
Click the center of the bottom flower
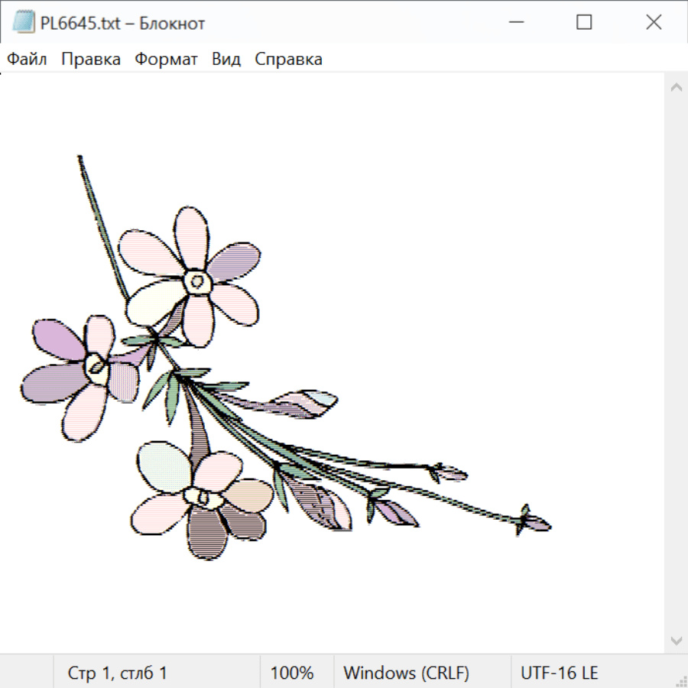(202, 497)
